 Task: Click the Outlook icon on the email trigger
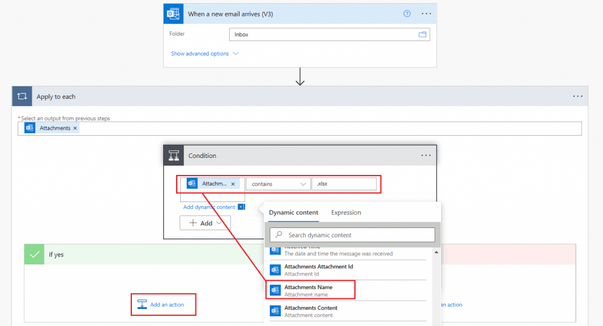coord(174,14)
